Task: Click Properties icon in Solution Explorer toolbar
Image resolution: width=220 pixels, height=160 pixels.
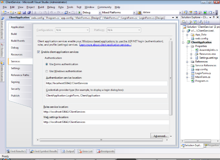Action: (x=184, y=22)
